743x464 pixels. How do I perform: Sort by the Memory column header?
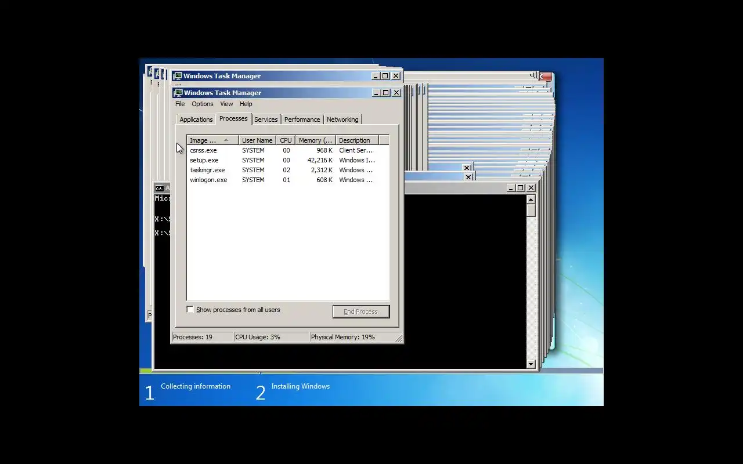click(x=315, y=140)
